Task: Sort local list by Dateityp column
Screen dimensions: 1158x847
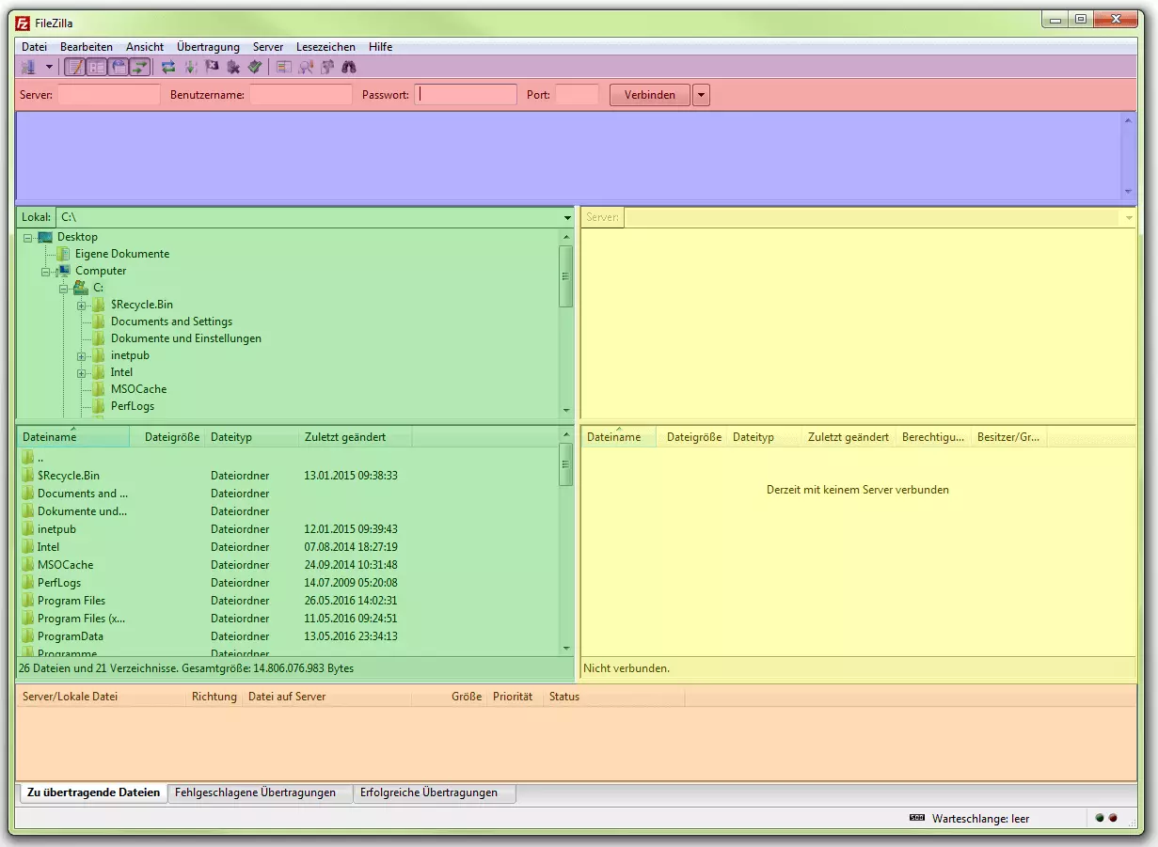Action: 252,437
